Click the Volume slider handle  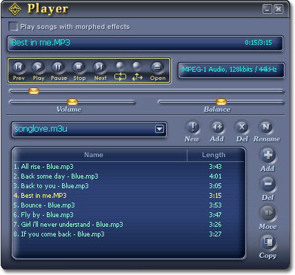click(x=72, y=101)
